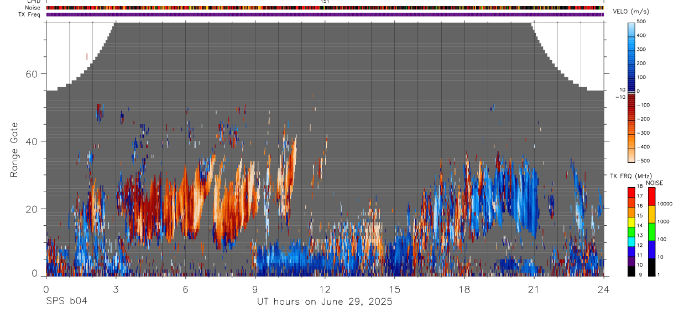Click the Noise strip above the plot
Image resolution: width=679 pixels, height=313 pixels.
click(x=325, y=8)
